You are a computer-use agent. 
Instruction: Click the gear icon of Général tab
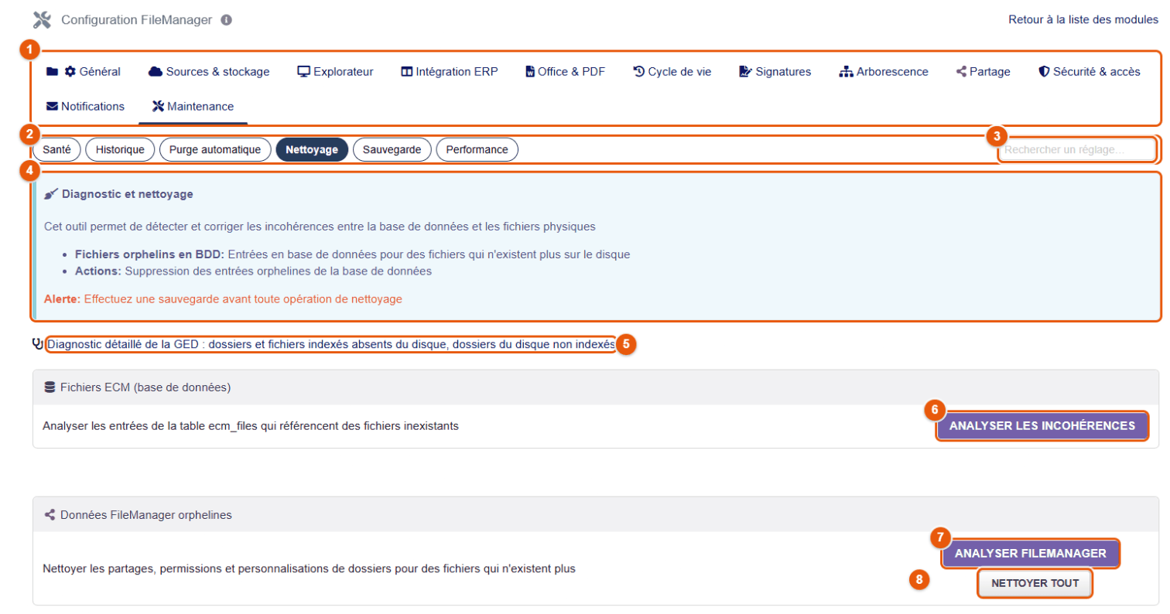(70, 72)
